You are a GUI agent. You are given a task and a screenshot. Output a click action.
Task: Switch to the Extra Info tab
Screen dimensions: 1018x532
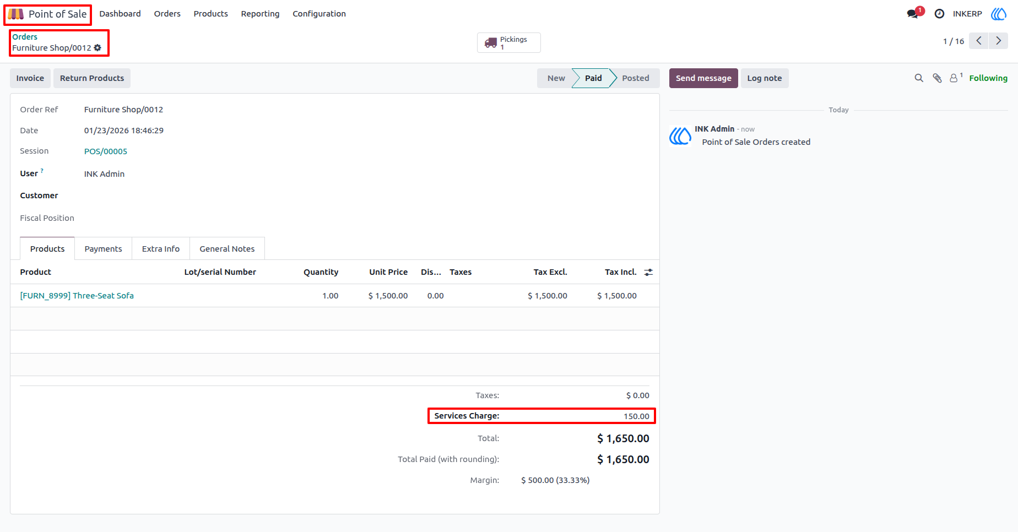[x=161, y=249]
